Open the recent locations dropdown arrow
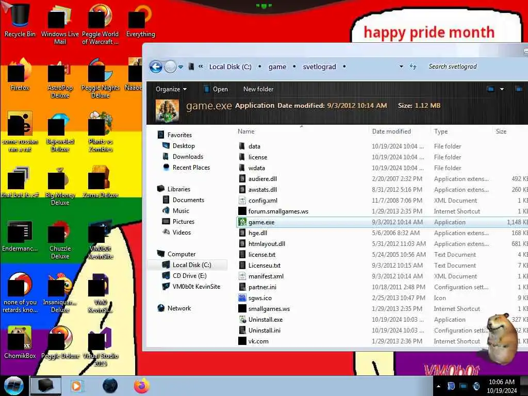This screenshot has width=528, height=396. click(x=181, y=67)
